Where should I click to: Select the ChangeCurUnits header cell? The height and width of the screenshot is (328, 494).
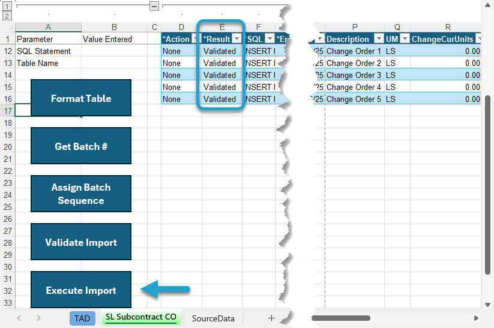[445, 39]
